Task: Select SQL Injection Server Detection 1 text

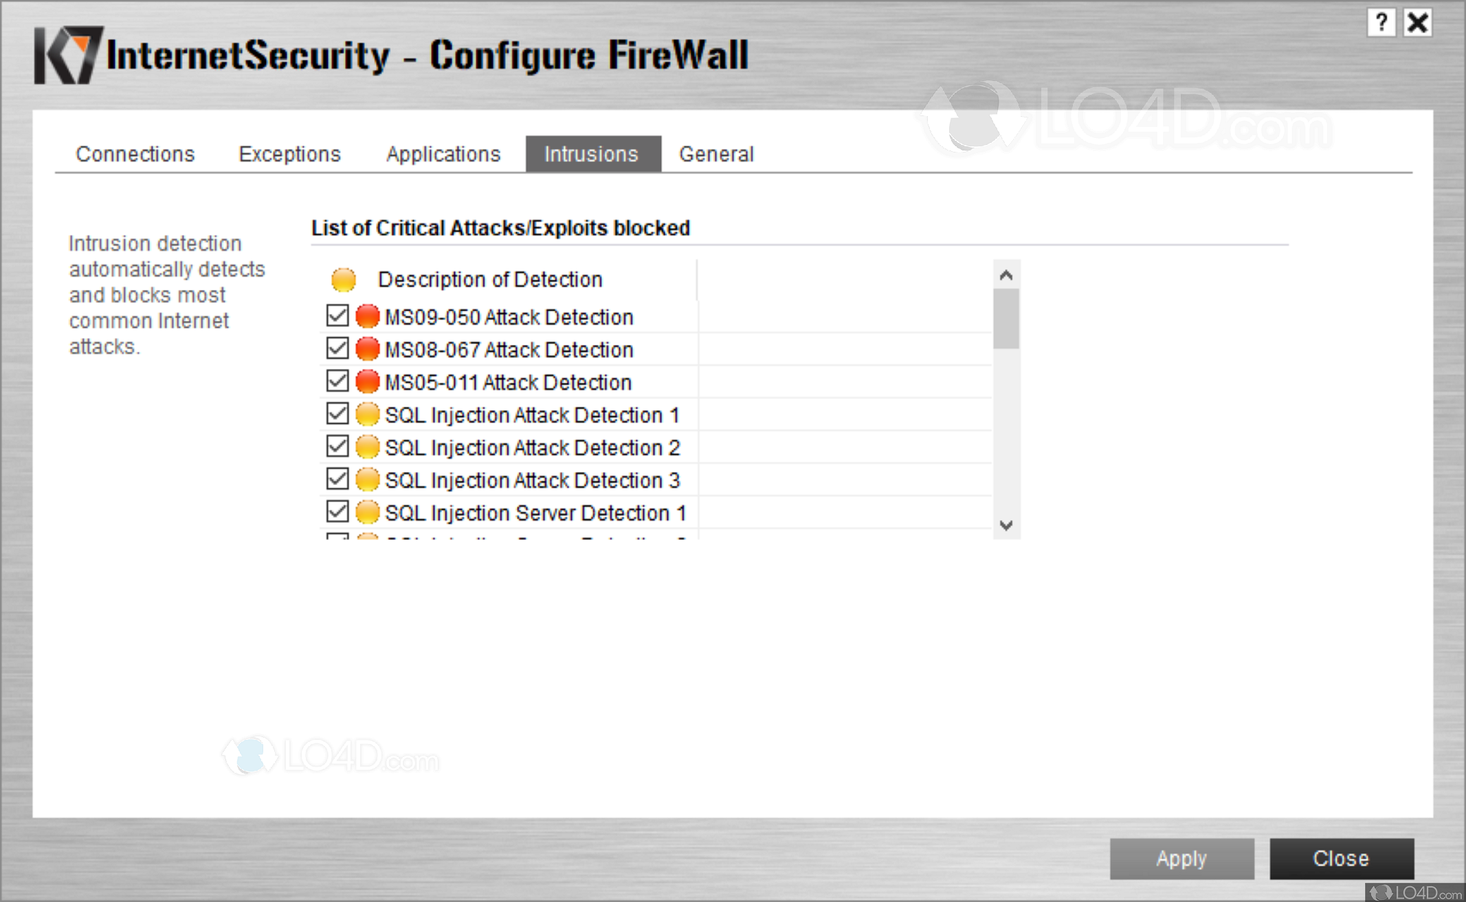Action: pyautogui.click(x=536, y=512)
